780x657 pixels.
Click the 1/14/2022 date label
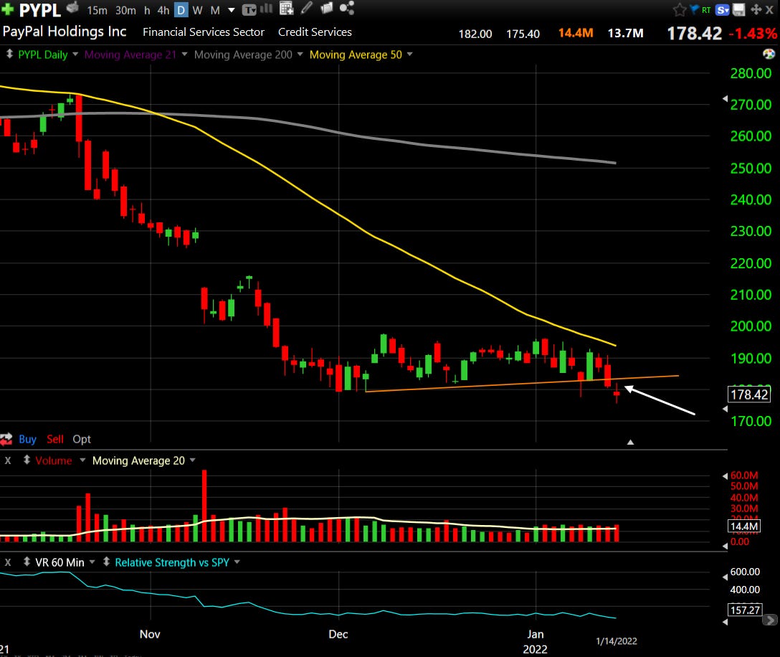[617, 641]
